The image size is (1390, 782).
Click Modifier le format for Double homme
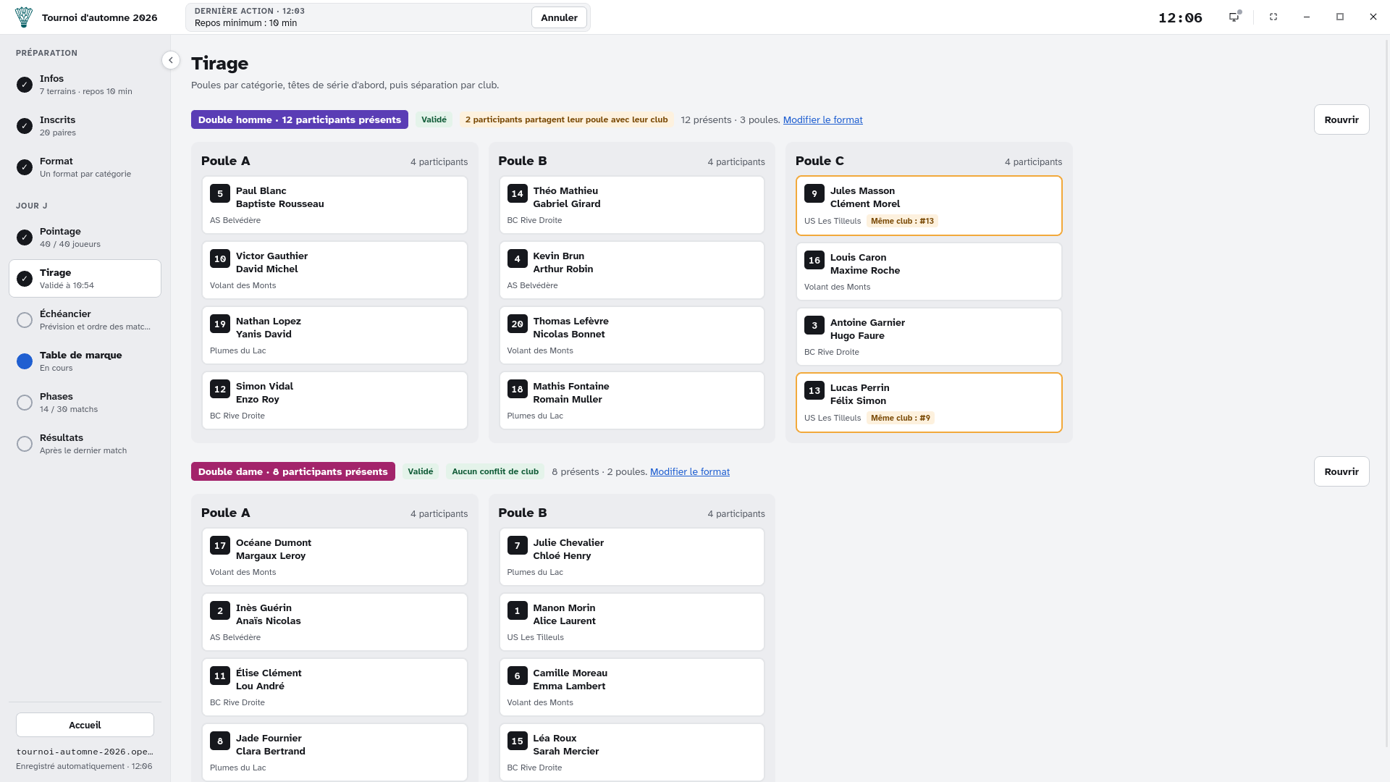click(822, 120)
